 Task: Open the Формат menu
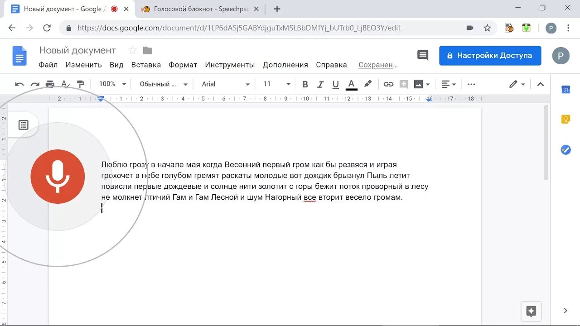coord(183,65)
